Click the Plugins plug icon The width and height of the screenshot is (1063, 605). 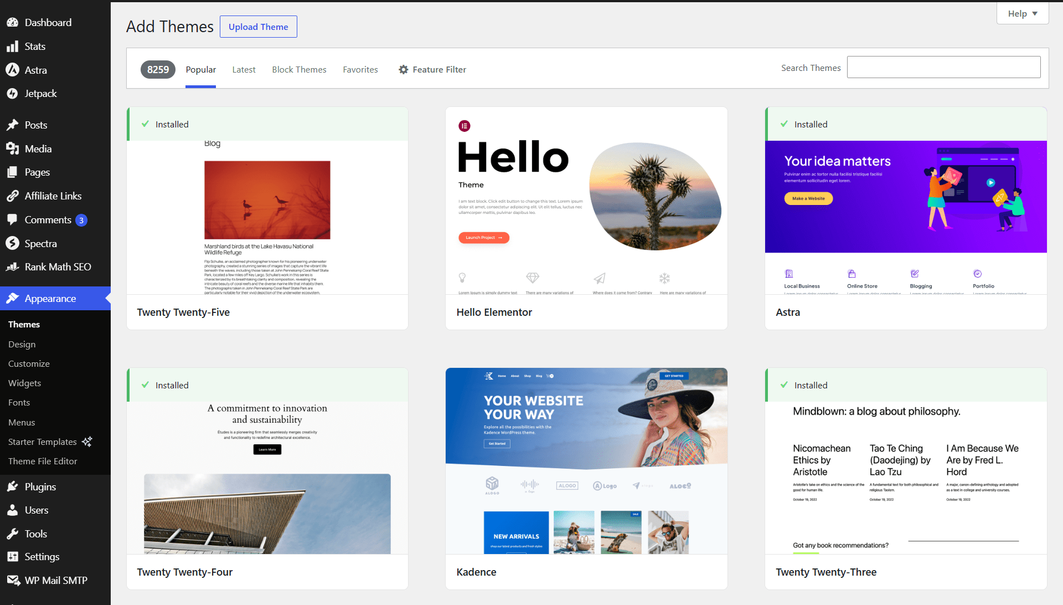[12, 487]
